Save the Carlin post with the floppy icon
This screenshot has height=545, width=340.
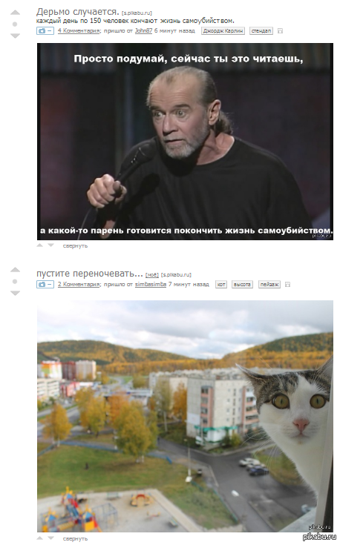pos(280,31)
